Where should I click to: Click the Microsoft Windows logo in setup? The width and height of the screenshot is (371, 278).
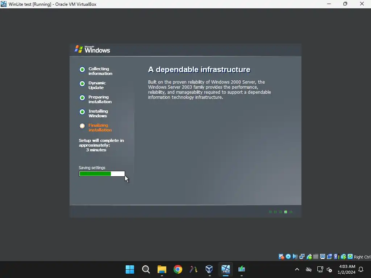(x=92, y=49)
